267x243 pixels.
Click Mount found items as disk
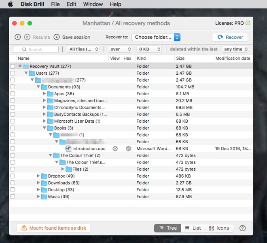point(53,228)
